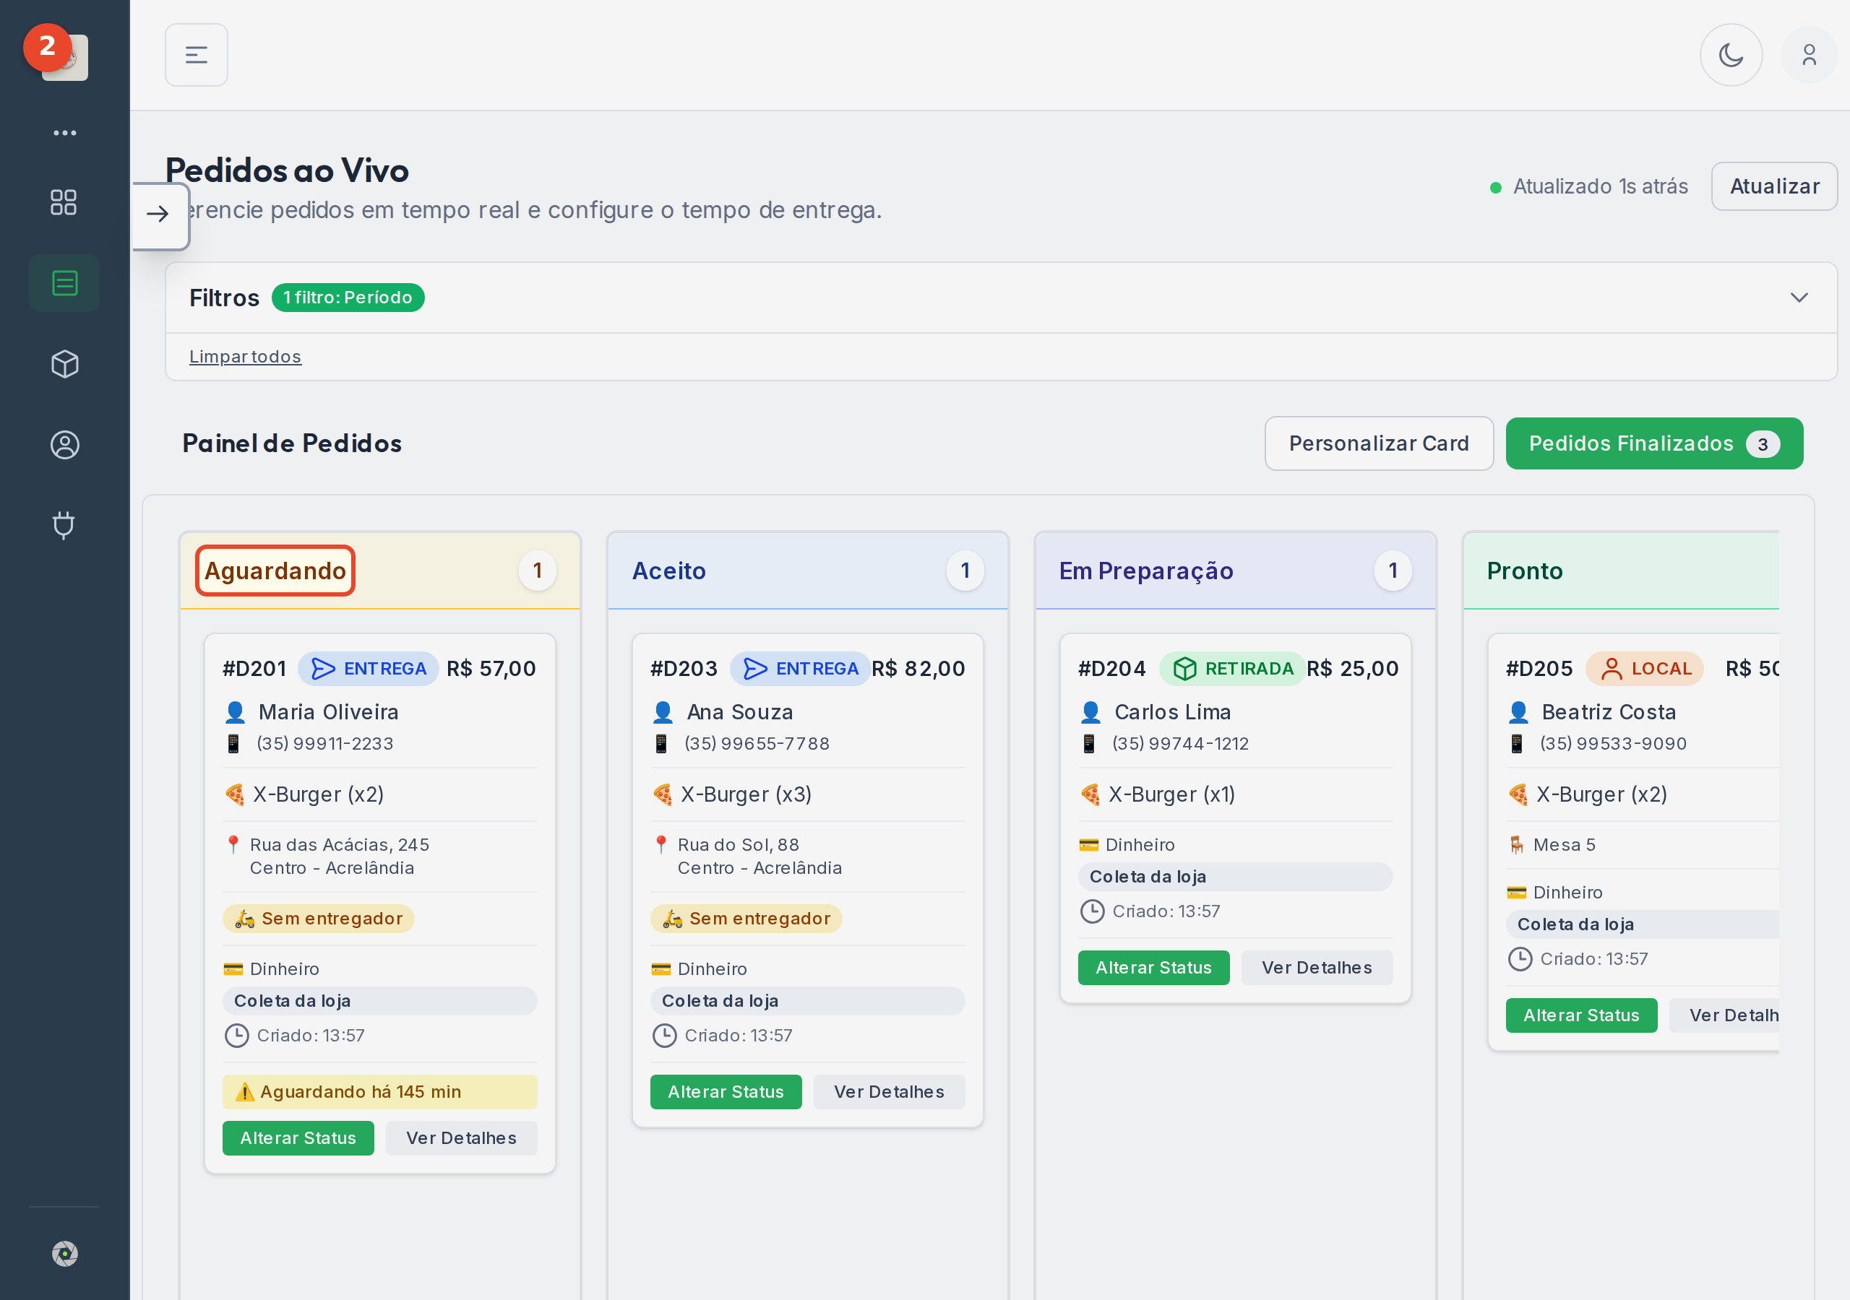Click item X-Burger (x1)
This screenshot has width=1850, height=1300.
tap(1171, 794)
